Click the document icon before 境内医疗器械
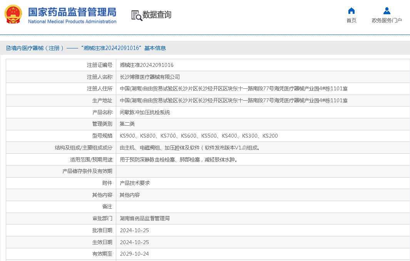The height and width of the screenshot is (261, 410). [x=8, y=48]
